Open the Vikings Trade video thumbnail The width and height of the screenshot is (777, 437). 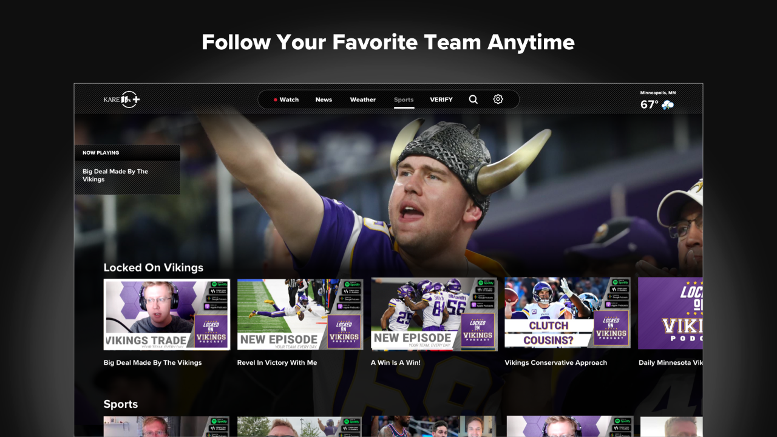pos(167,314)
